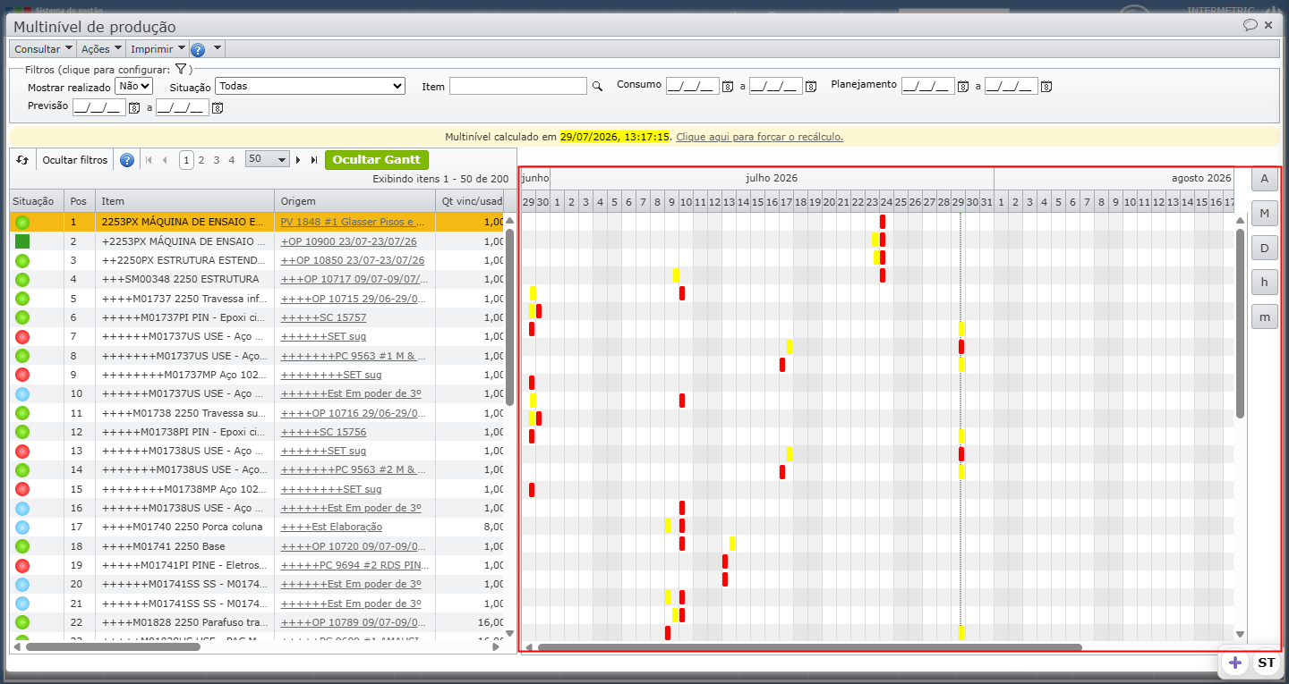Image resolution: width=1289 pixels, height=684 pixels.
Task: Switch Gantt scale to M (months)
Action: pyautogui.click(x=1265, y=213)
